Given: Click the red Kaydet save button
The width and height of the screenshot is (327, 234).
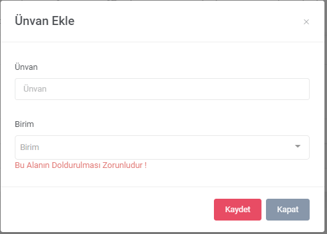Looking at the screenshot, I should (238, 210).
